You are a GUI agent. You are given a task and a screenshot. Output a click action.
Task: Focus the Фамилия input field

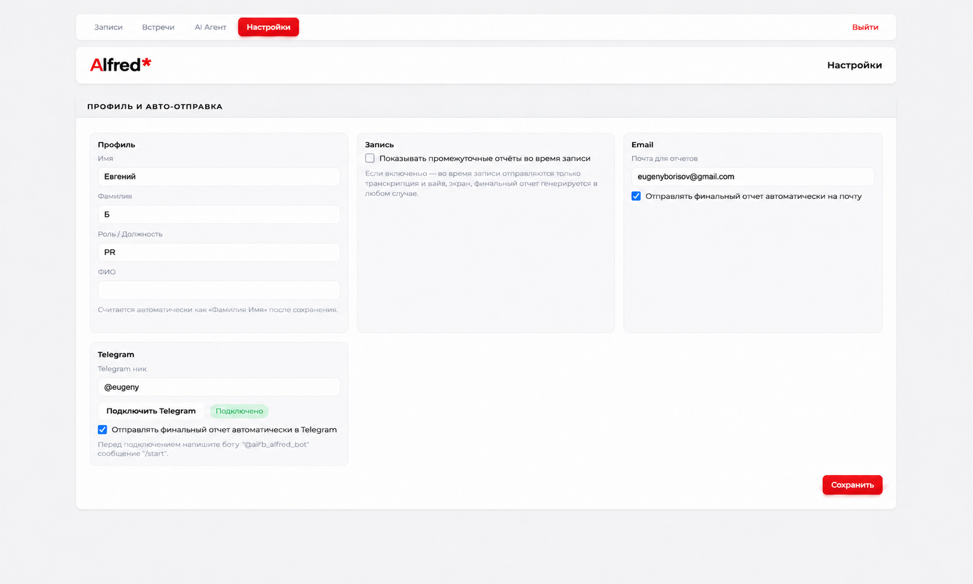click(x=219, y=214)
